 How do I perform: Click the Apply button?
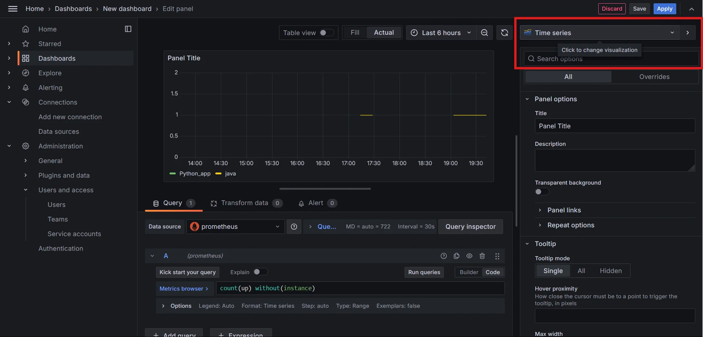pyautogui.click(x=665, y=9)
